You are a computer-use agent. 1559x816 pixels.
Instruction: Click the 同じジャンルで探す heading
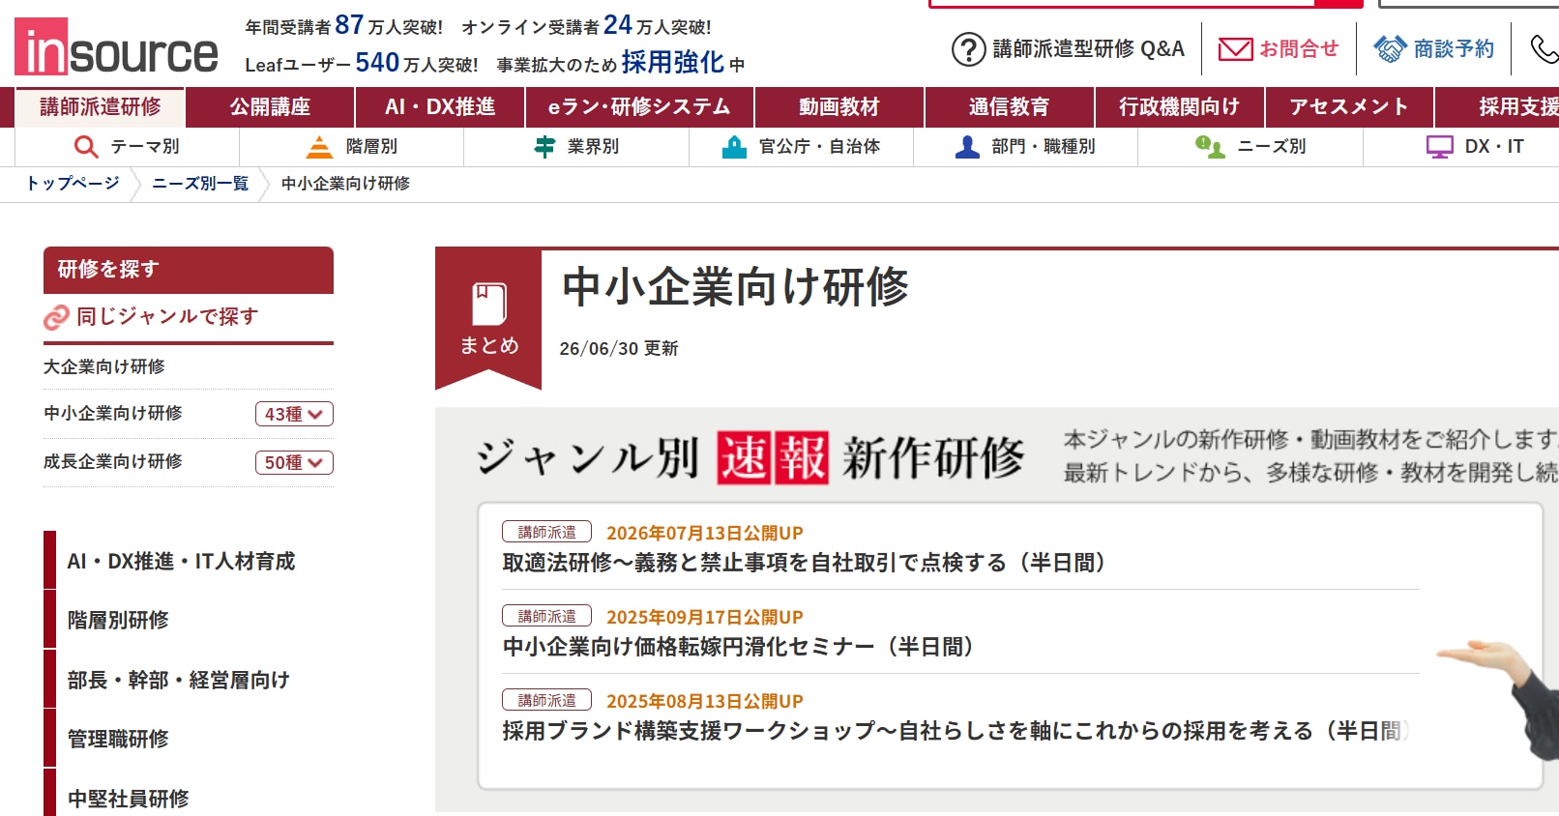coord(167,317)
